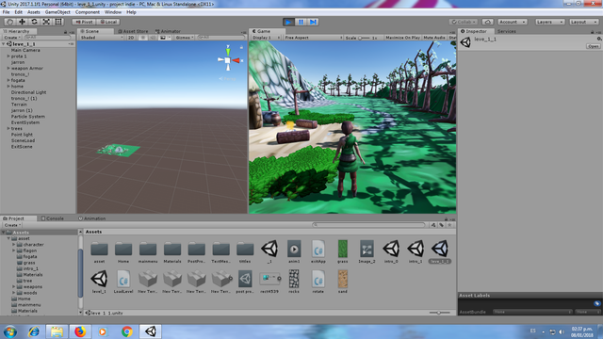603x339 pixels.
Task: Switch to the Console tab
Action: (53, 218)
